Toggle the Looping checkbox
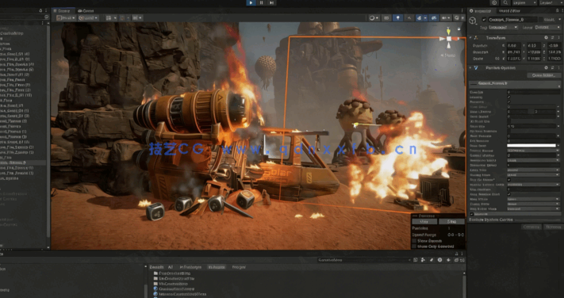This screenshot has height=298, width=564. pos(508,97)
